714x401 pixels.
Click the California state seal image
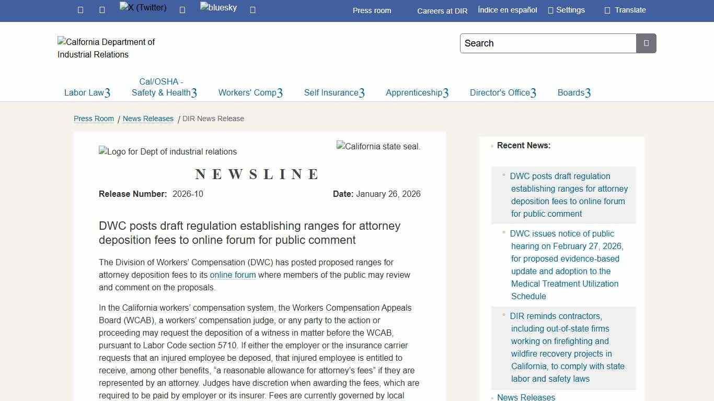pos(378,146)
